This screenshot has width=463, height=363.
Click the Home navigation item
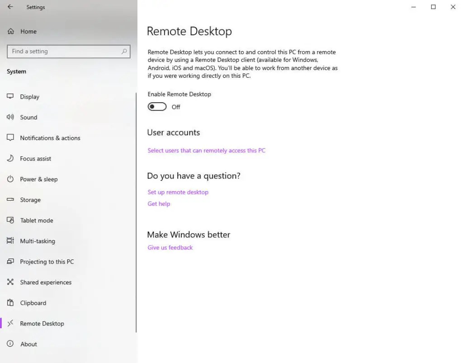(28, 31)
